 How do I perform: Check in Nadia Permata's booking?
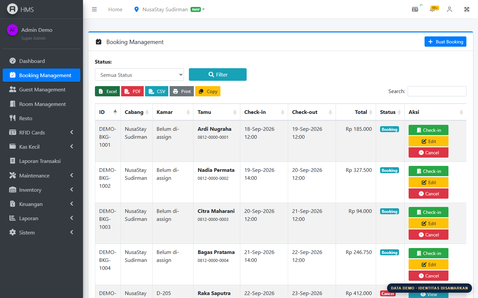(429, 171)
